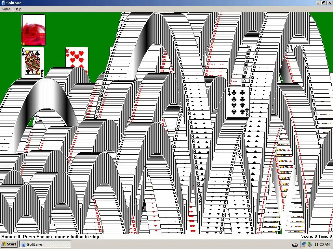Open the Game menu
Viewport: 333px width, 249px height.
tap(6, 9)
